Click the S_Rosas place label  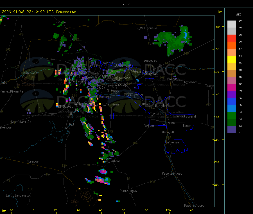[x=113, y=91]
